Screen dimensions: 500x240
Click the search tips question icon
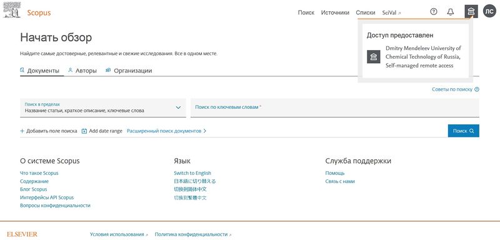click(x=477, y=89)
